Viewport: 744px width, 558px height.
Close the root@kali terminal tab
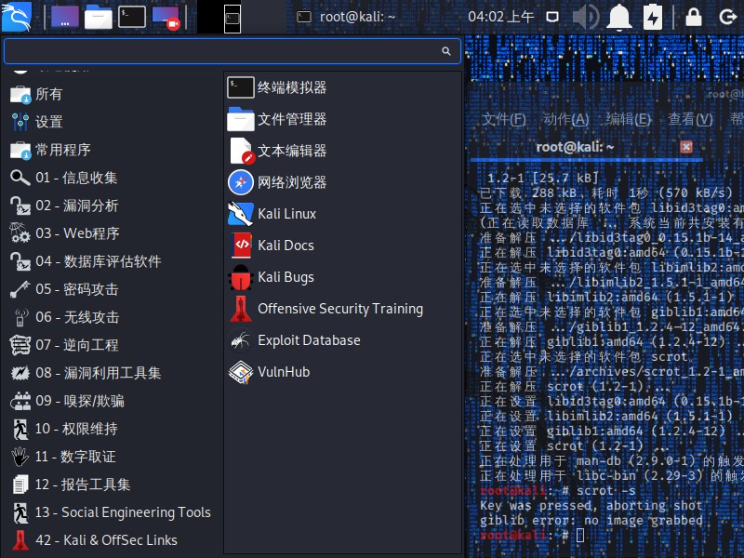pos(686,147)
